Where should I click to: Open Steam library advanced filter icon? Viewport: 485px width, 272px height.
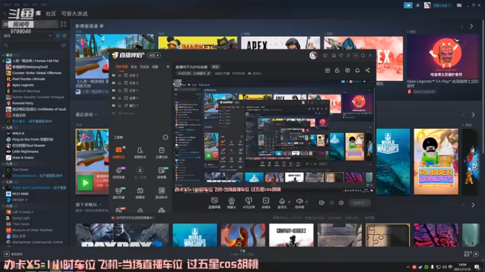64,45
